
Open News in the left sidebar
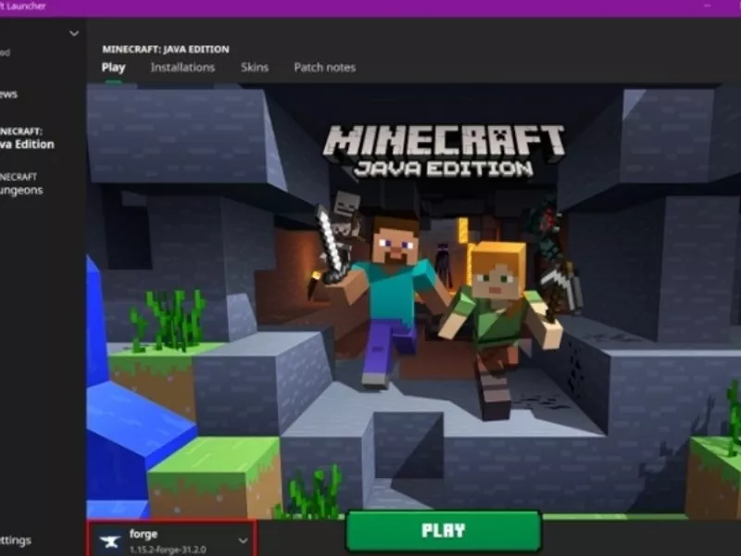9,95
